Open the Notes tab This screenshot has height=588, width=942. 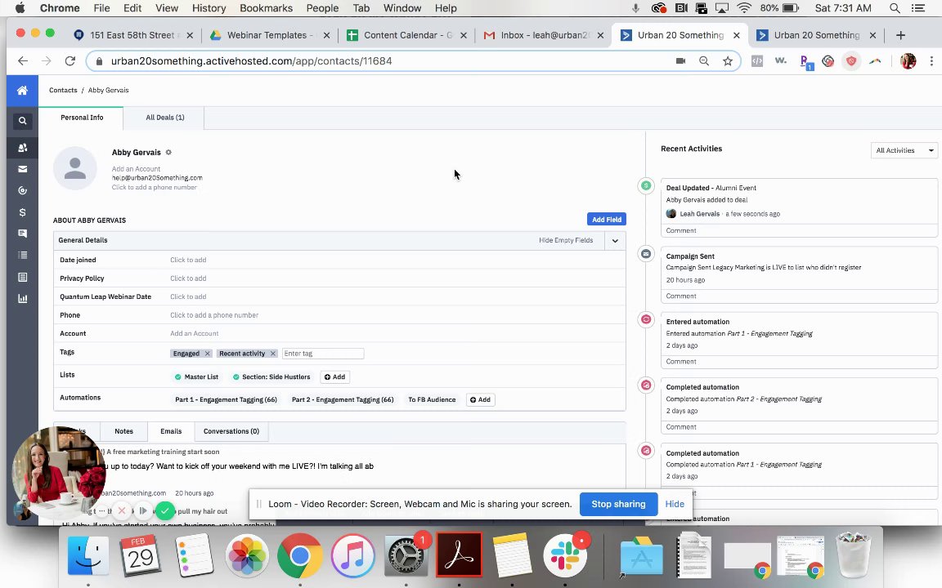(x=123, y=431)
